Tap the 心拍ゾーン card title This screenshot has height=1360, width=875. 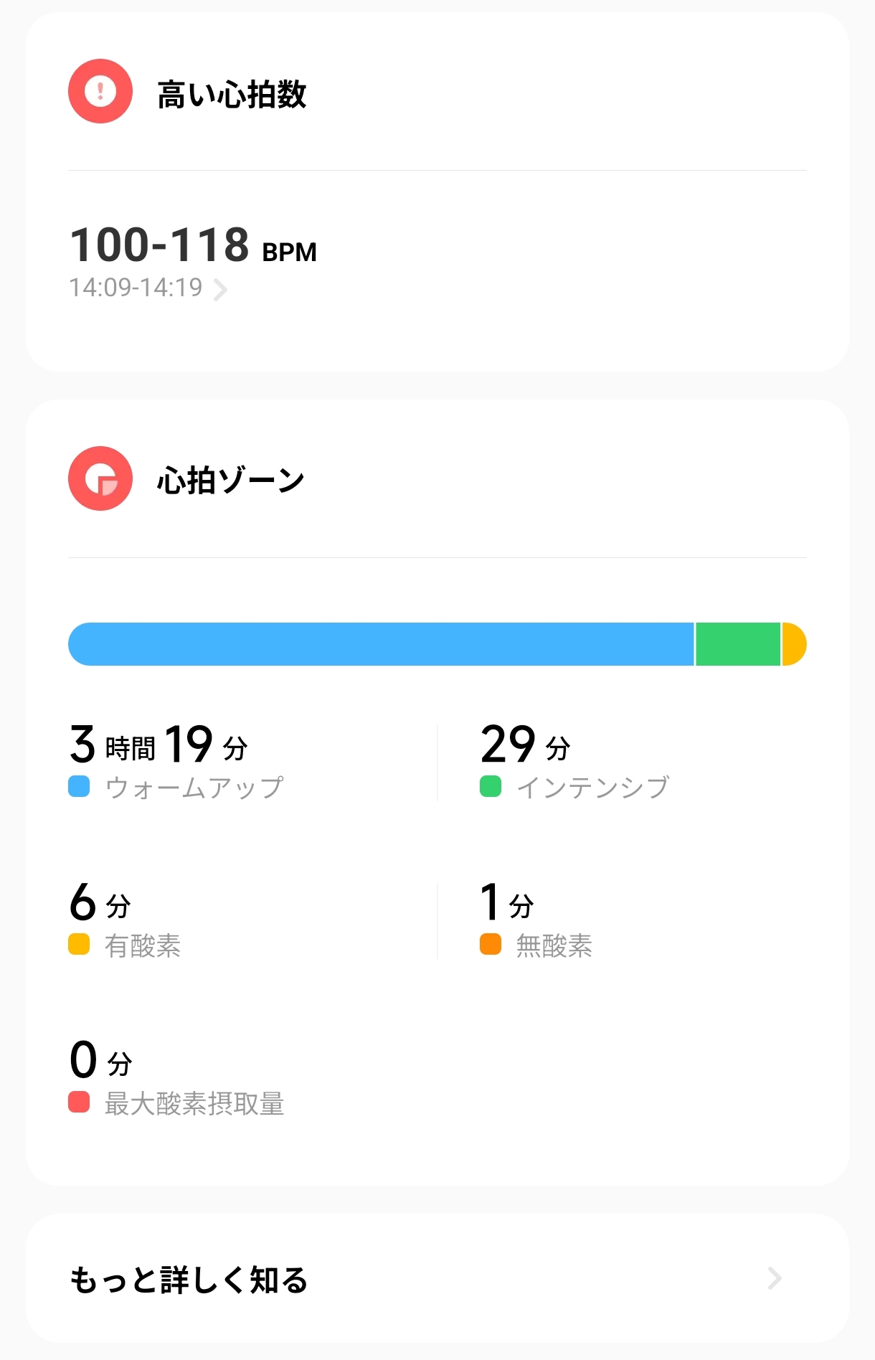[231, 481]
